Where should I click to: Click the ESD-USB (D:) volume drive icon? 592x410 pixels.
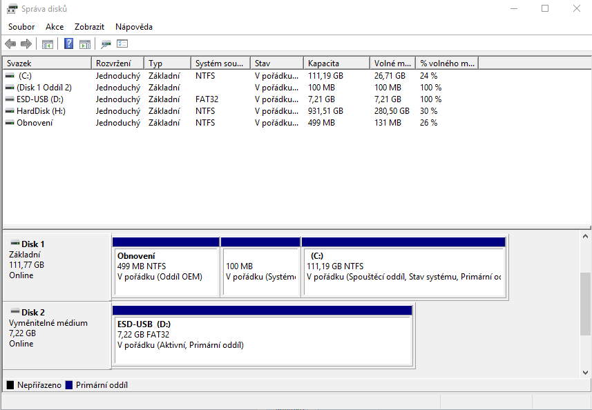[10, 99]
